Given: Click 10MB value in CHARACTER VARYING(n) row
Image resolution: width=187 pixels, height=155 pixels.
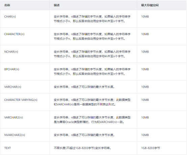Looking at the screenshot, I should 145,100.
